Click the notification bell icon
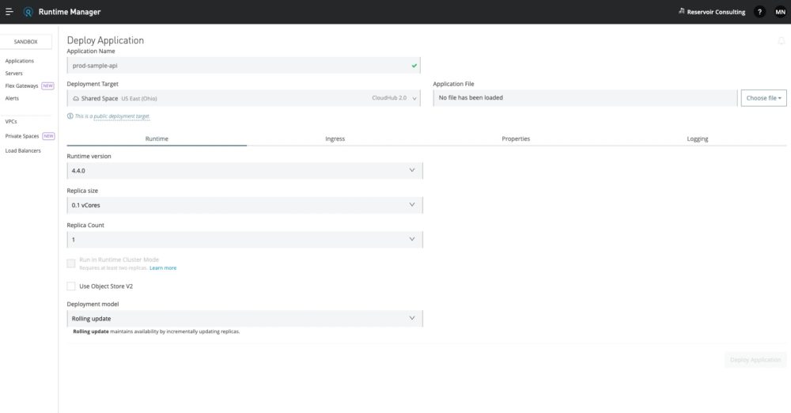The height and width of the screenshot is (413, 791). (781, 41)
